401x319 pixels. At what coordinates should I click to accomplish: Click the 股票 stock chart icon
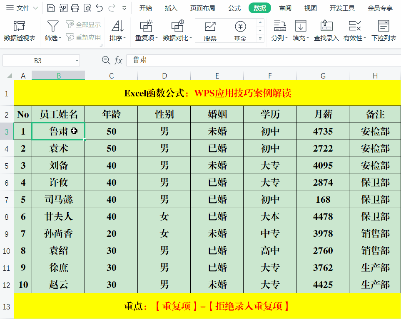210,31
